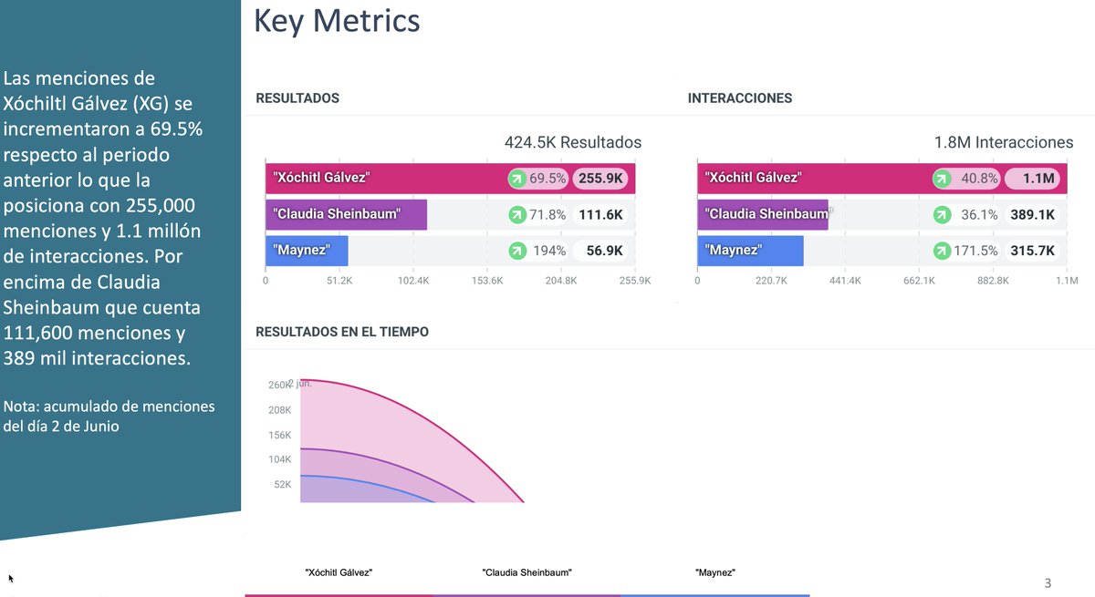This screenshot has height=597, width=1095.
Task: Click the purple legend line under Claudia Sheinbaum
Action: click(527, 595)
